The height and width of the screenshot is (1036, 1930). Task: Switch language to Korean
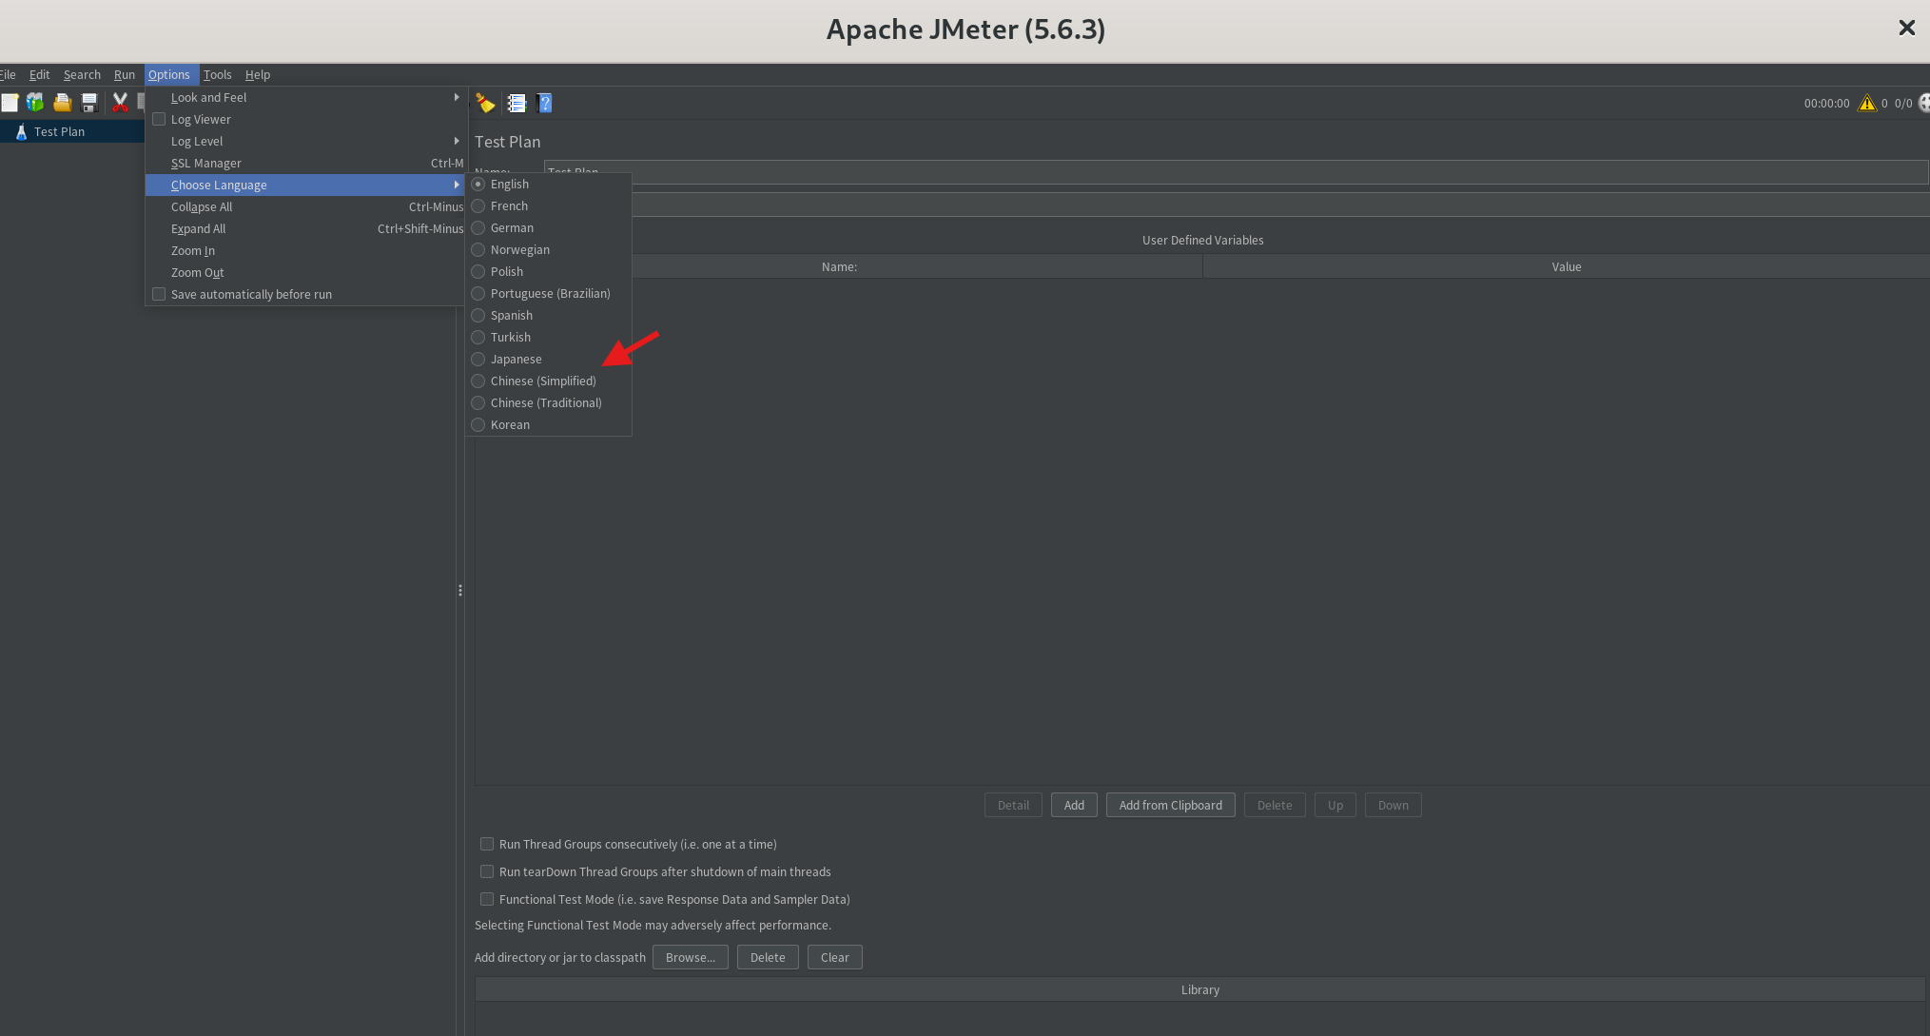[x=548, y=425]
